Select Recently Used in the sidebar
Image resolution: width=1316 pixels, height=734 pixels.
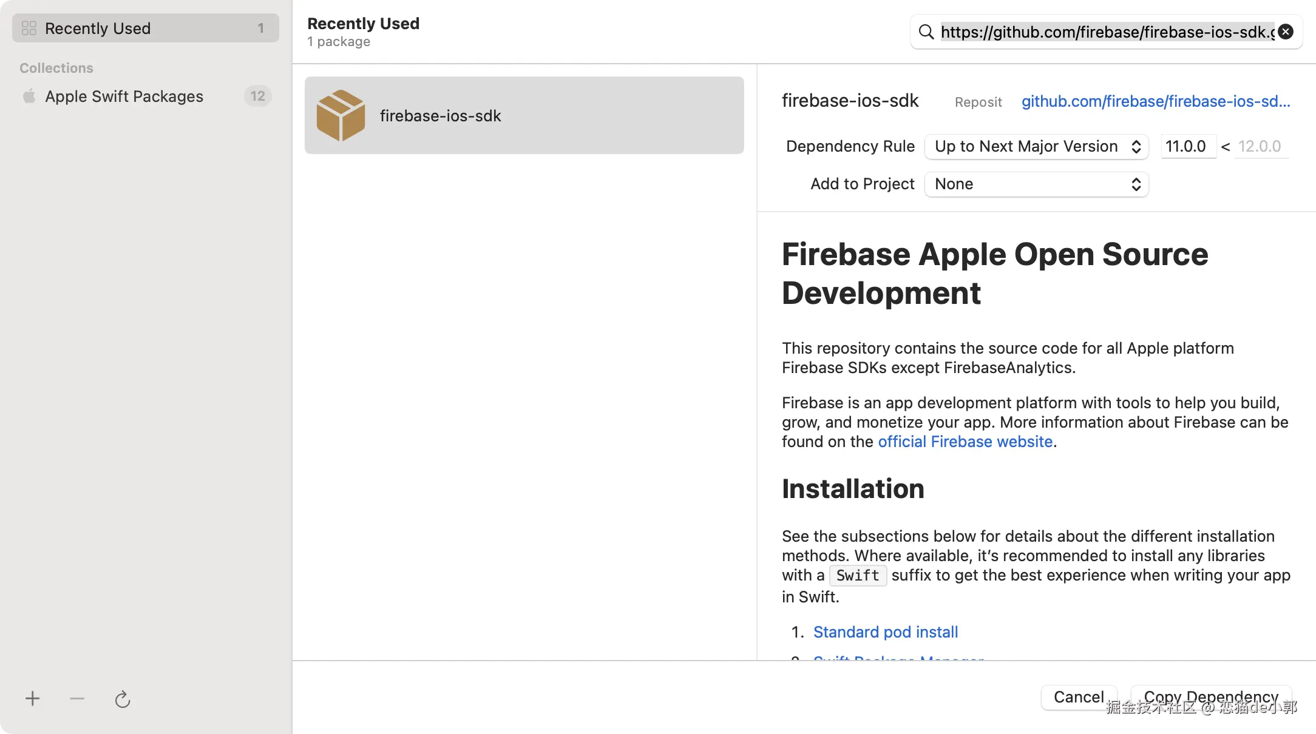pyautogui.click(x=146, y=28)
